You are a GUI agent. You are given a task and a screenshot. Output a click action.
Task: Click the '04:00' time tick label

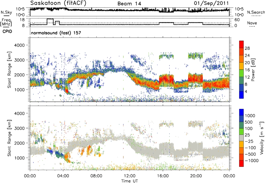[63, 176]
